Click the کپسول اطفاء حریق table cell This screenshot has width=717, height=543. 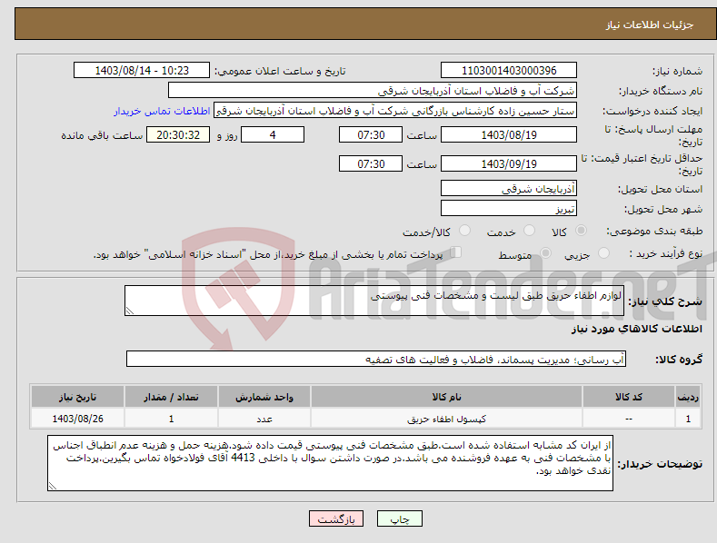447,419
